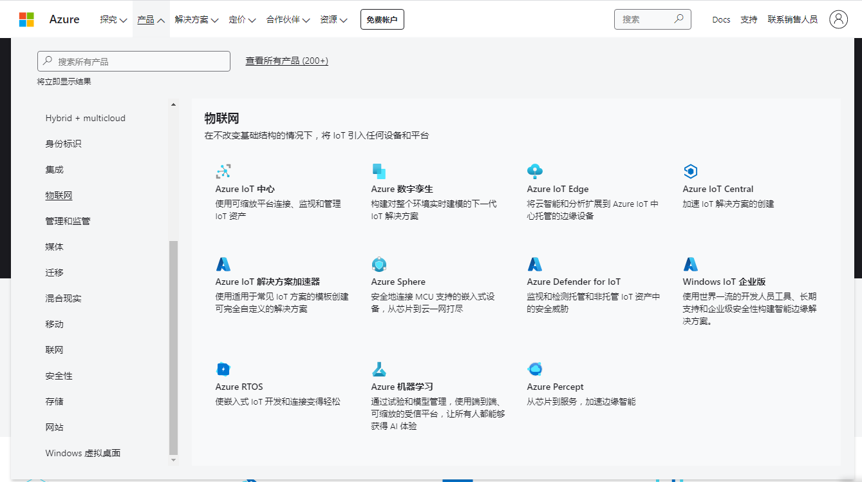The width and height of the screenshot is (862, 482).
Task: Click the Azure IoT Central product icon
Action: [690, 171]
